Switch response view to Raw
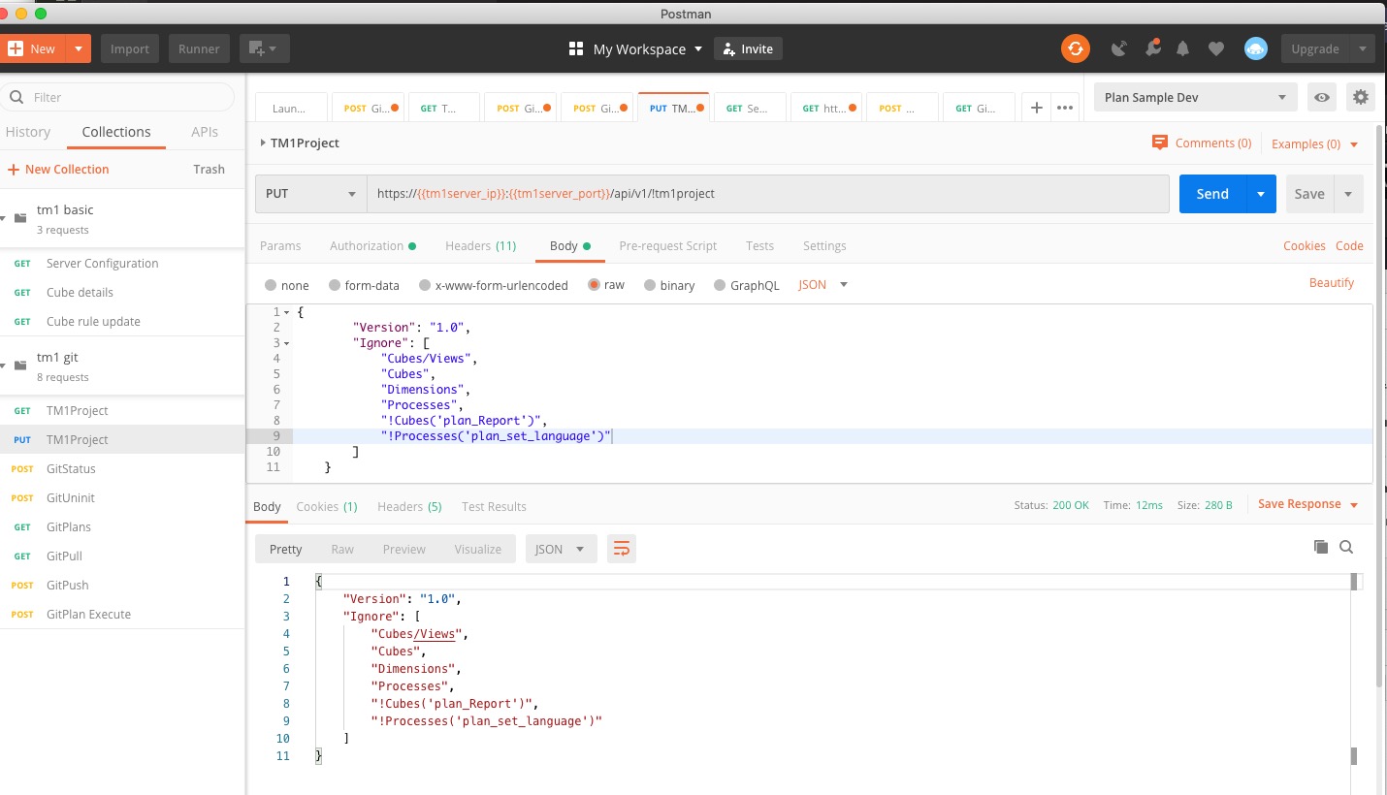This screenshot has width=1387, height=795. [342, 549]
